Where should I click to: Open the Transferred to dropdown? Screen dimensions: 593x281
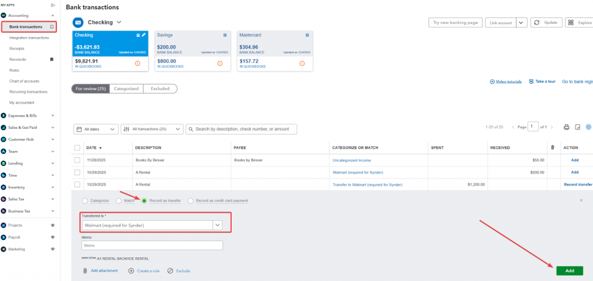pos(217,225)
